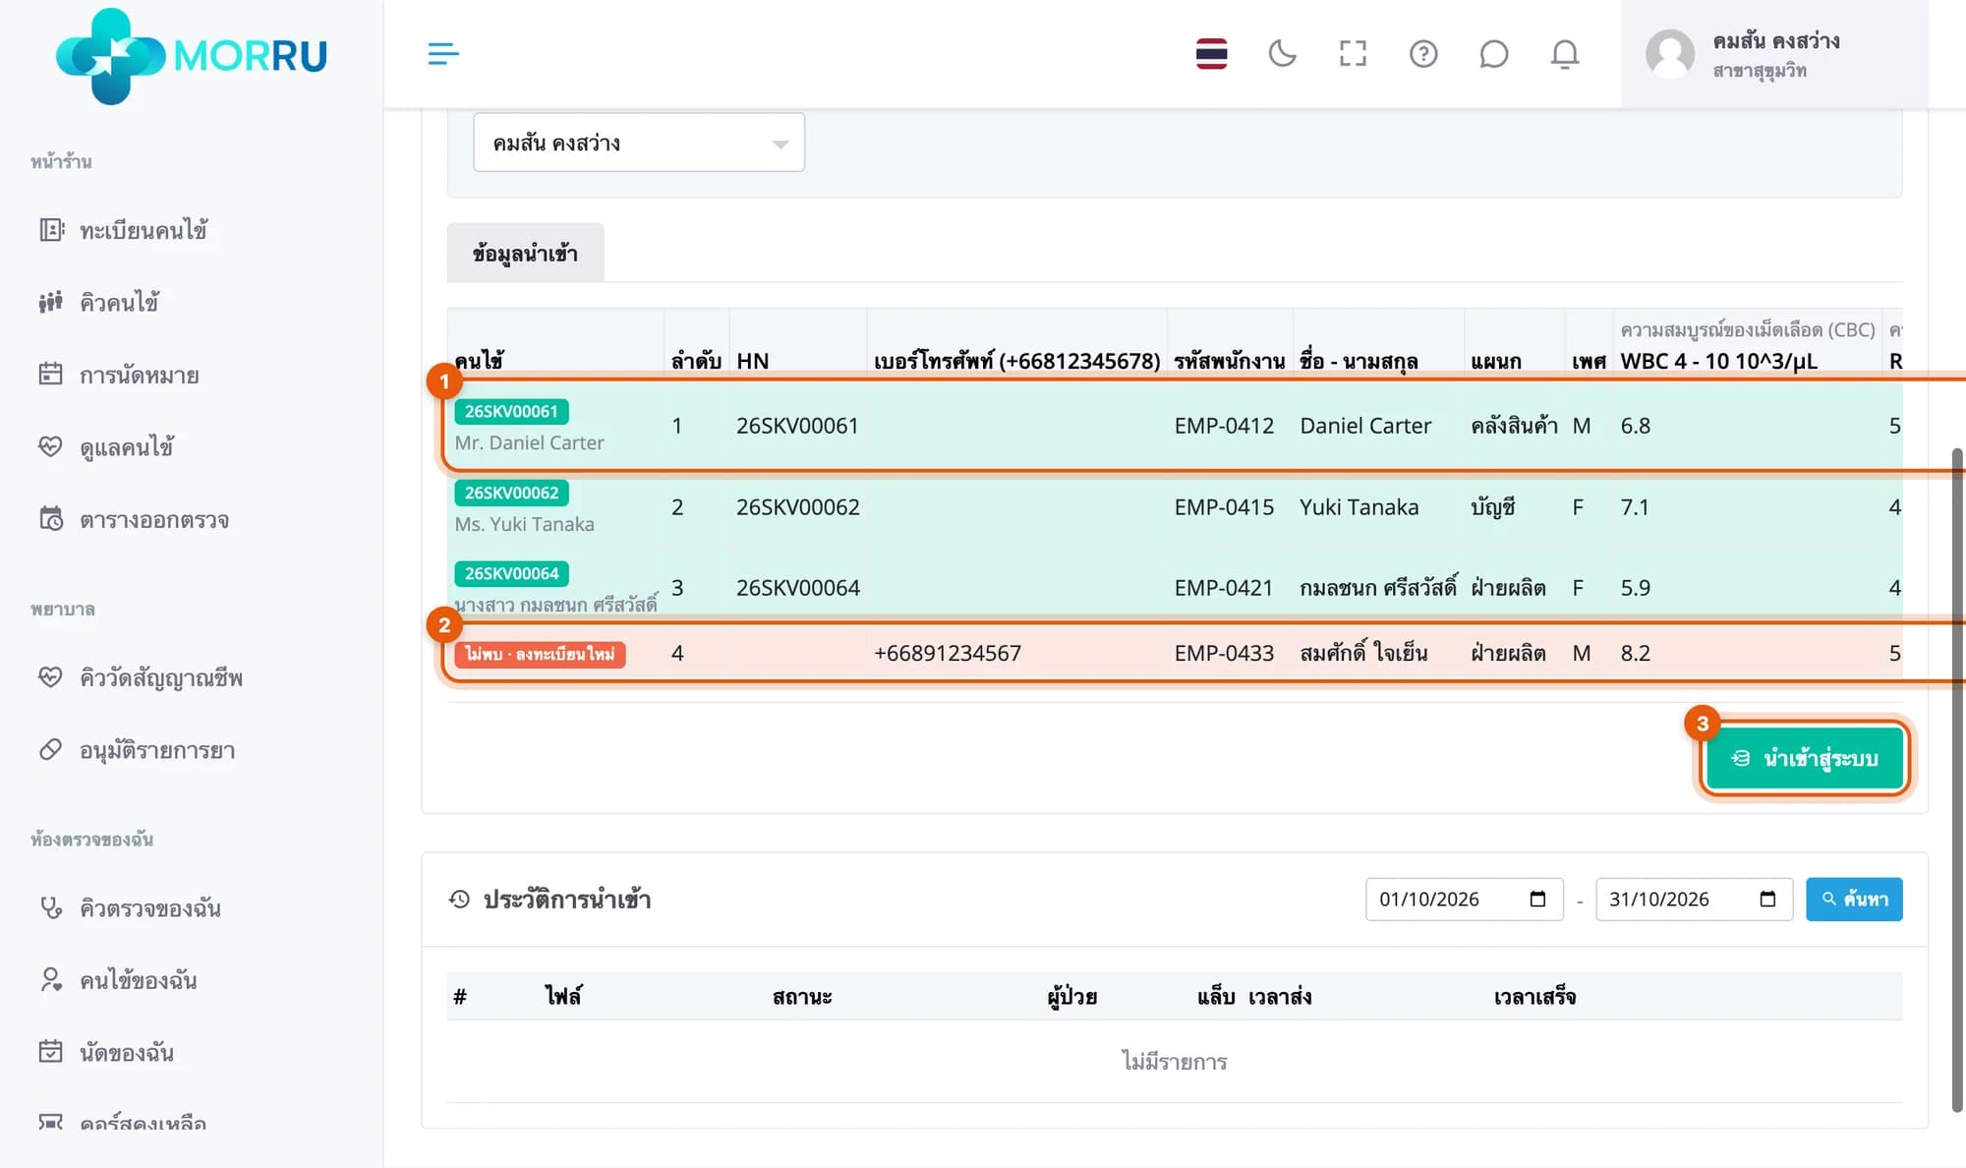This screenshot has width=1966, height=1168.
Task: Click the นำเข้าสู่ระบบ import button
Action: tap(1804, 758)
